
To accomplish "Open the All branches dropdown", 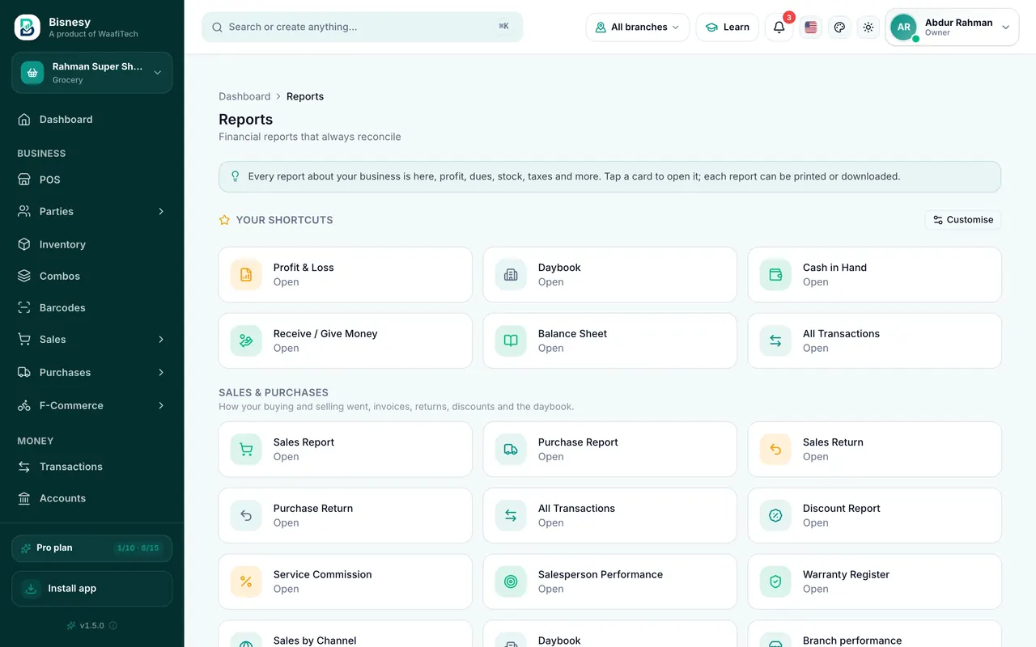I will (x=638, y=27).
